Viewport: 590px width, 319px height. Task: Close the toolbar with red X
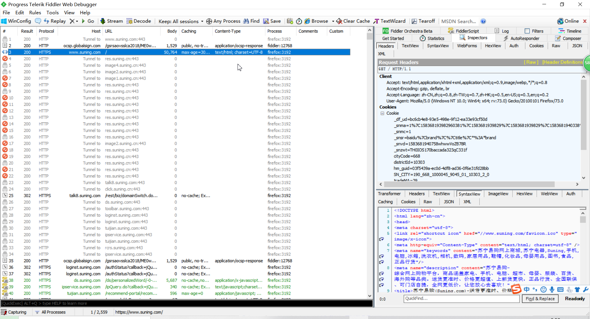click(x=585, y=21)
